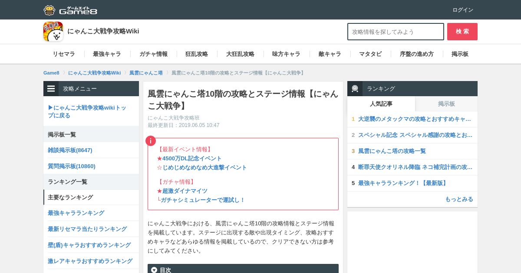The image size is (521, 273).
Task: Click the にゃんこ大戦争攻略Wiki breadcrumb link
Action: point(94,73)
